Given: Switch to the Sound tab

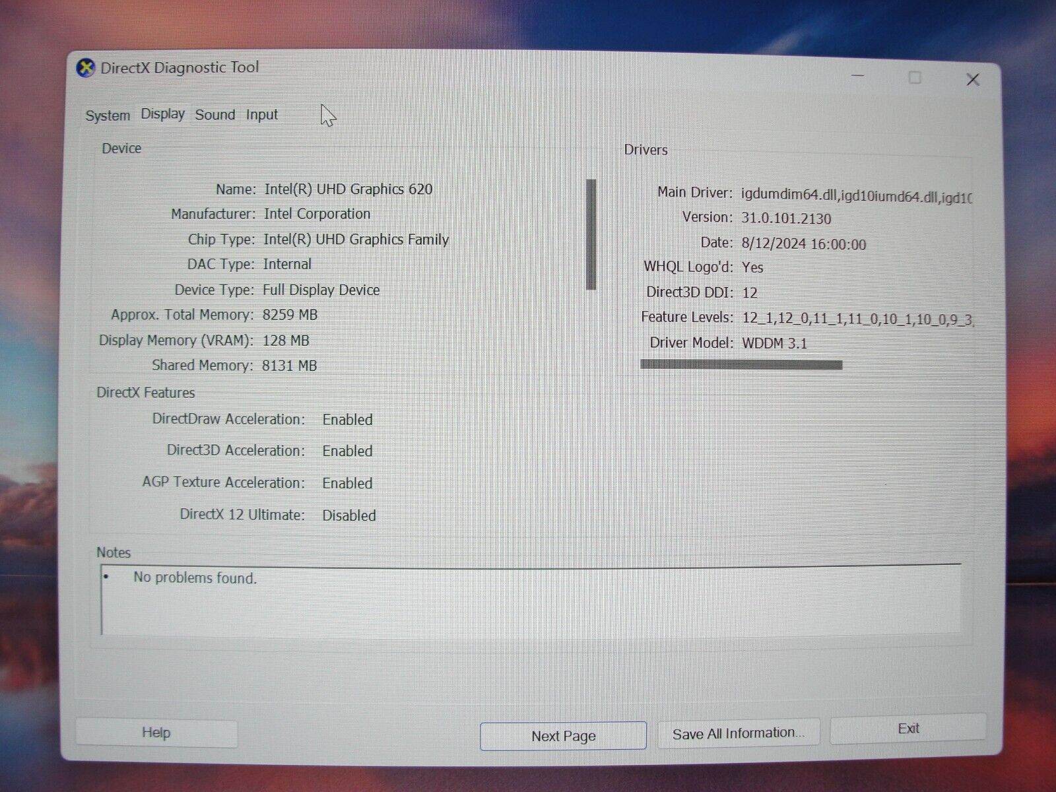Looking at the screenshot, I should pyautogui.click(x=214, y=114).
